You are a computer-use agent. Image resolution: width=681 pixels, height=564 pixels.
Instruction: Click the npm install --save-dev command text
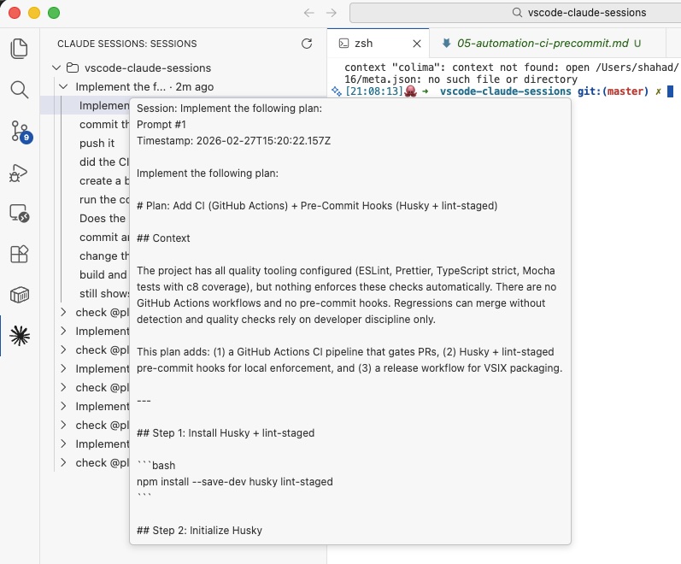[x=234, y=481]
